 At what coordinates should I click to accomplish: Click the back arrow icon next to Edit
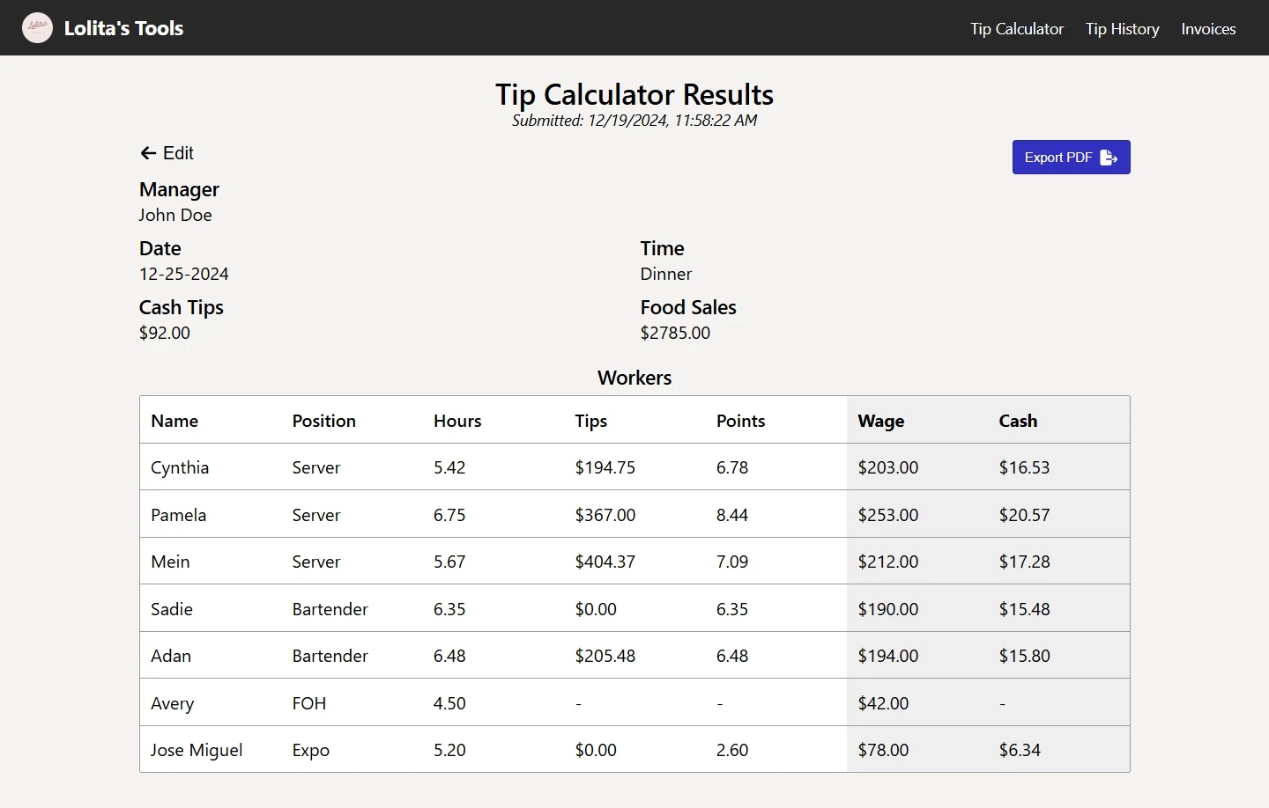click(146, 153)
